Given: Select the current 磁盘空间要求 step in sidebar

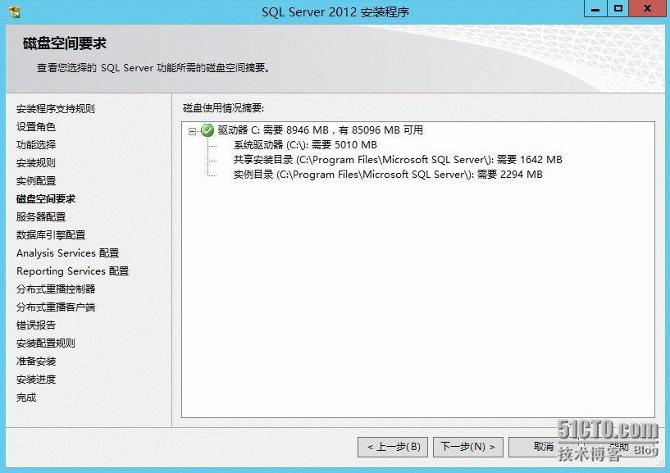Looking at the screenshot, I should 46,199.
